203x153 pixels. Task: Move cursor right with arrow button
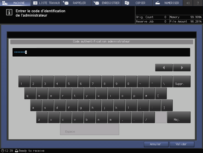(x=182, y=68)
